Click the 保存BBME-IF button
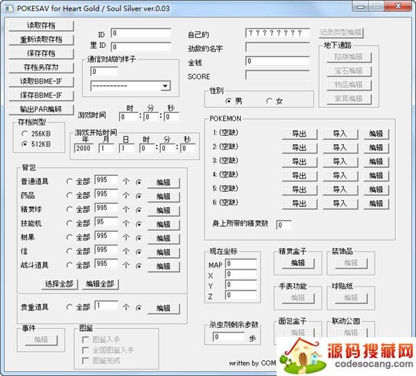The image size is (416, 376). click(x=42, y=96)
